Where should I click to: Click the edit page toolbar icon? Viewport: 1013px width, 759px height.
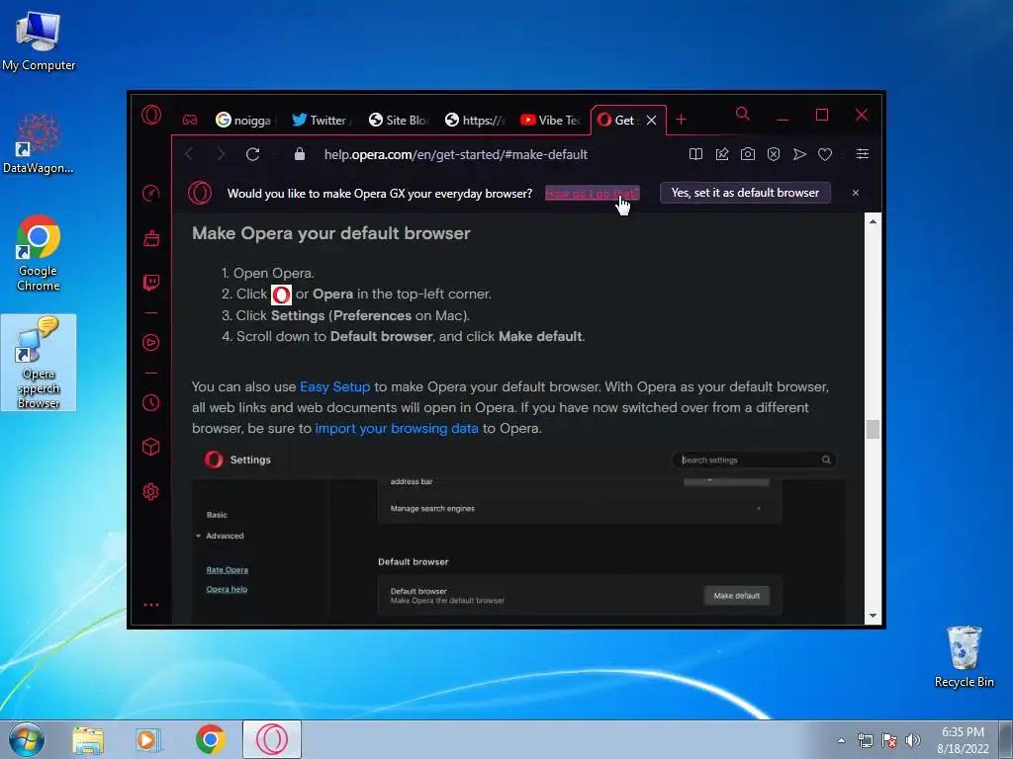click(722, 154)
